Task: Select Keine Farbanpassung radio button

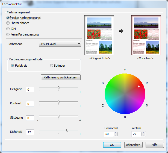Action: (x=8, y=34)
